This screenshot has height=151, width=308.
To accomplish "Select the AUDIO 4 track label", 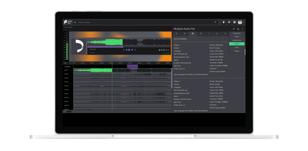I will click(x=66, y=82).
